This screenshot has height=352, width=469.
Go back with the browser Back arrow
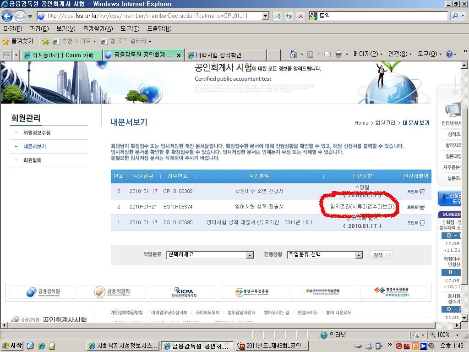[7, 16]
